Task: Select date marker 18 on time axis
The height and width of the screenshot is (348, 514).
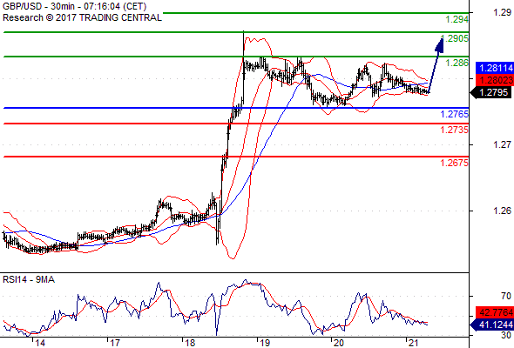Action: (190, 343)
